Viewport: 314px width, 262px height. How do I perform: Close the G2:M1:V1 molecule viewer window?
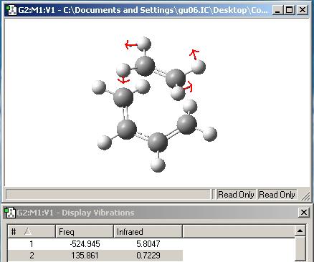pos(303,10)
